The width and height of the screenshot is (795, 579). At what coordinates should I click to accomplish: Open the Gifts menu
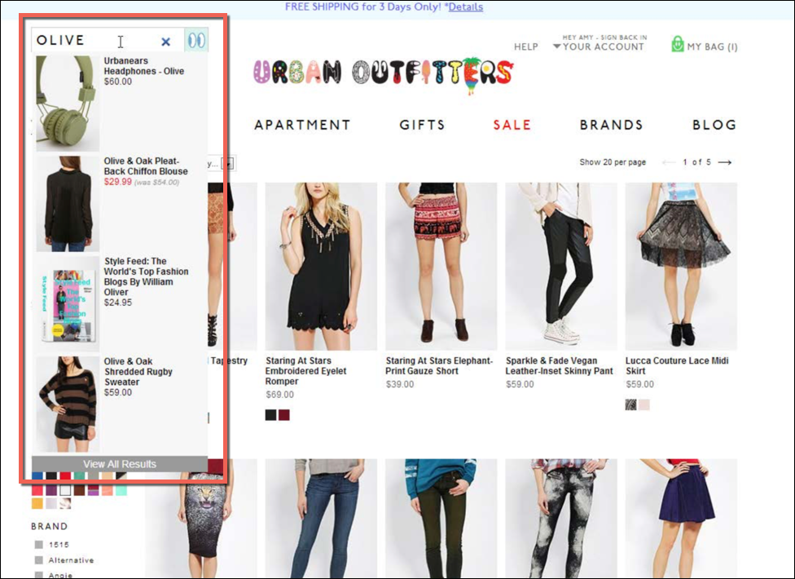click(x=422, y=125)
